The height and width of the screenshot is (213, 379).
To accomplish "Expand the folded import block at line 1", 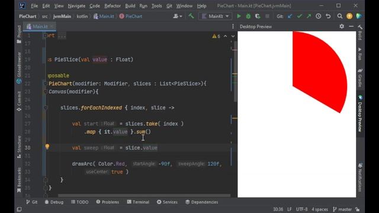I will (46, 35).
